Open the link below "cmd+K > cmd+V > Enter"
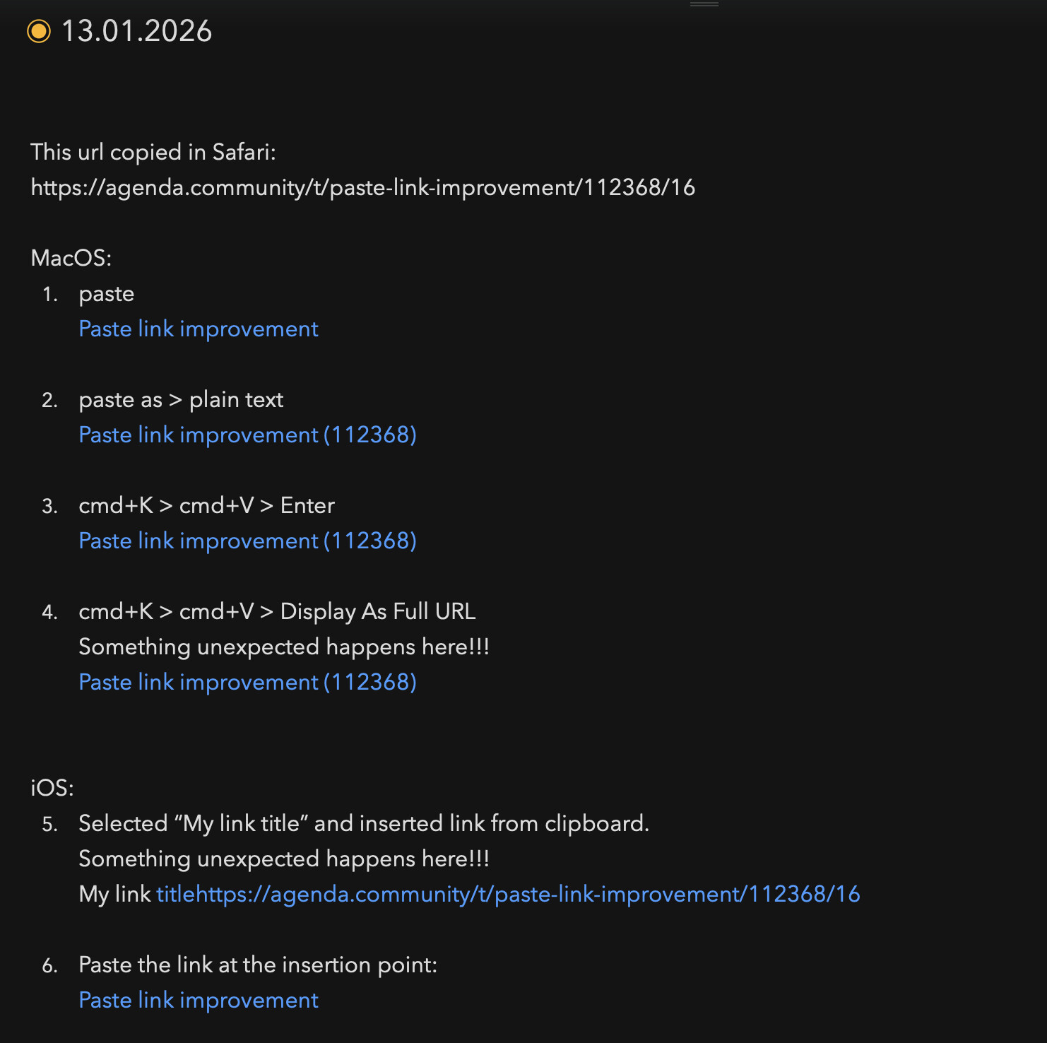Screen dimensions: 1047x1043 coord(247,541)
